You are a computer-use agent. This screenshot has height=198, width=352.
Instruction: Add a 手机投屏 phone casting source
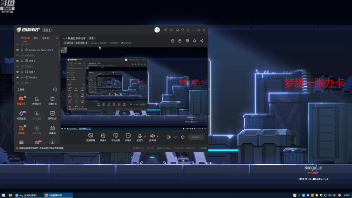click(x=116, y=137)
